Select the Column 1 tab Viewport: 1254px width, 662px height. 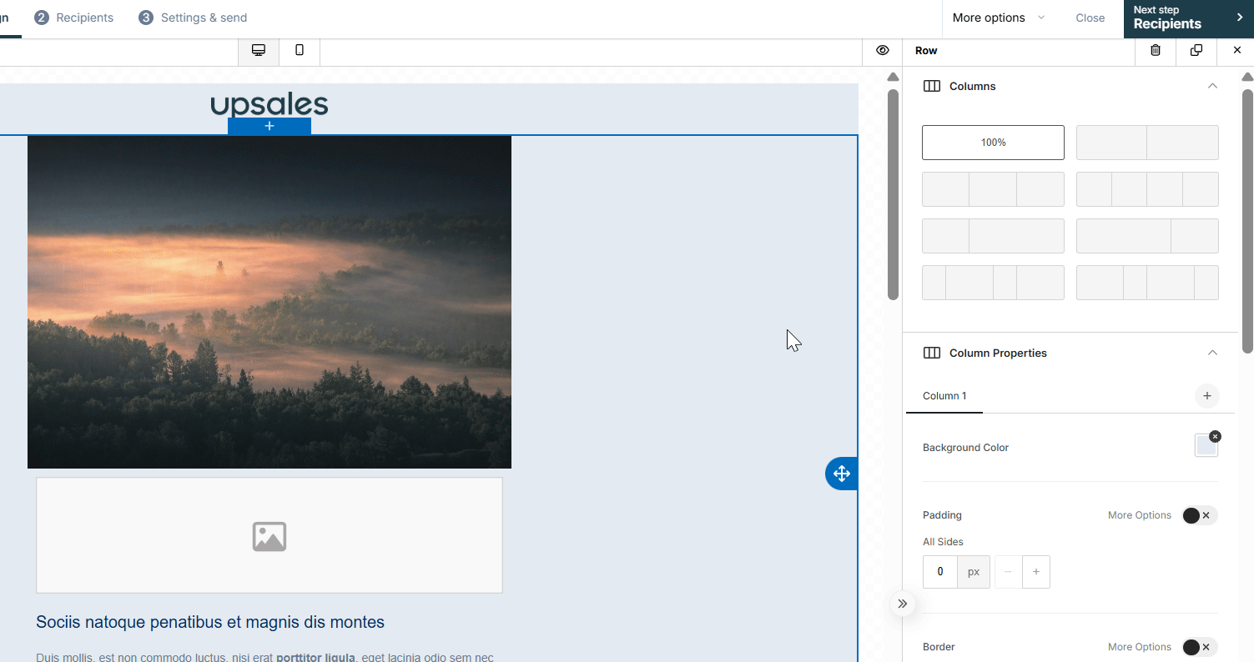(944, 396)
